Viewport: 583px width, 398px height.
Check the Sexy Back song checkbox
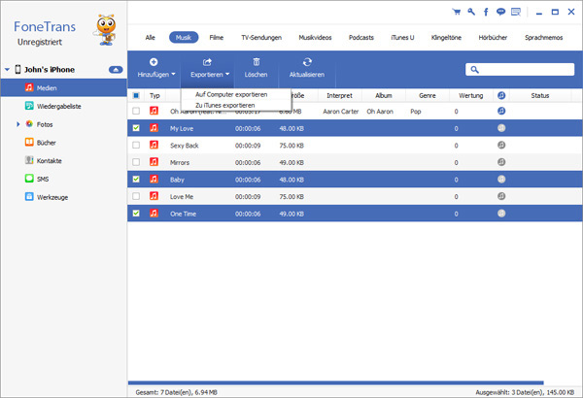pyautogui.click(x=136, y=146)
